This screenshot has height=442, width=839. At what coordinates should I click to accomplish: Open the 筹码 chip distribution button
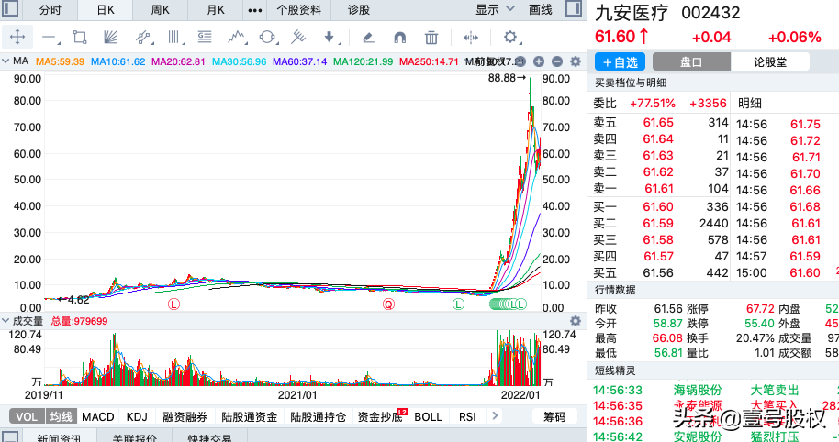554,417
